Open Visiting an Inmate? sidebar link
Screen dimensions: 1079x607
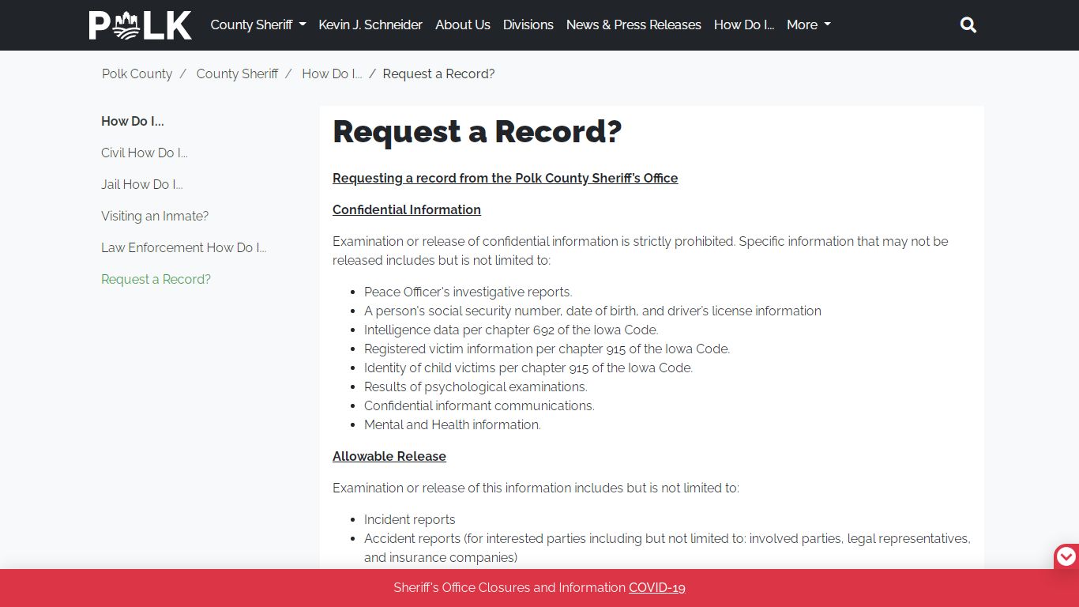point(155,216)
